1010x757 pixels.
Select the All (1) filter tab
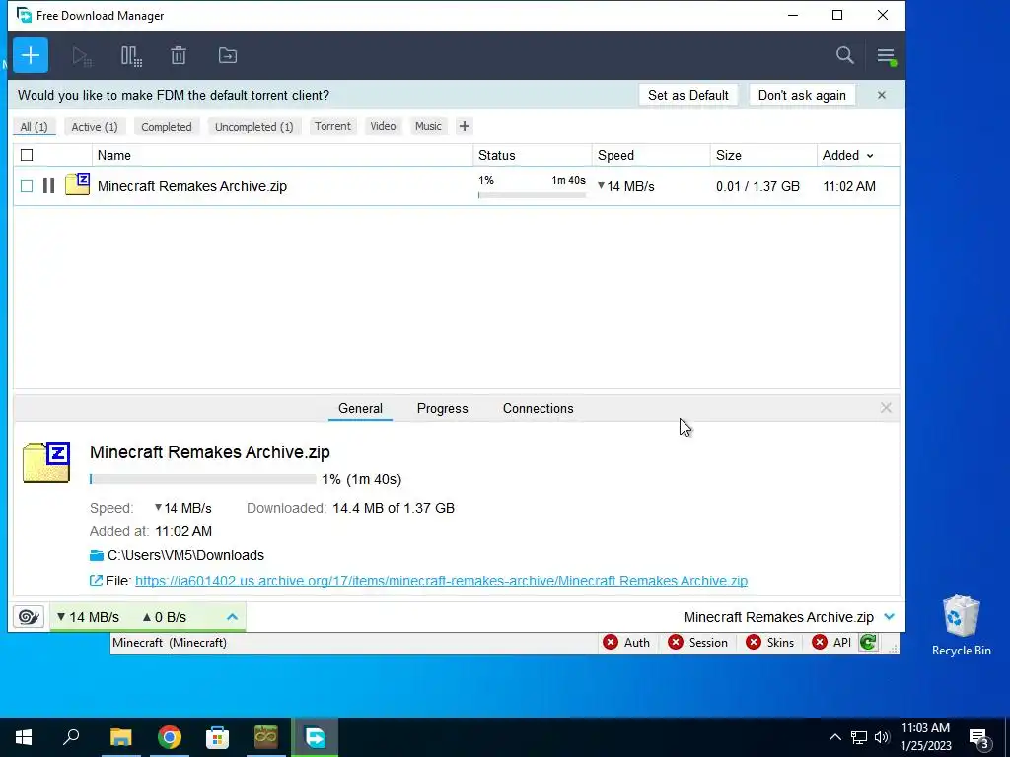35,127
